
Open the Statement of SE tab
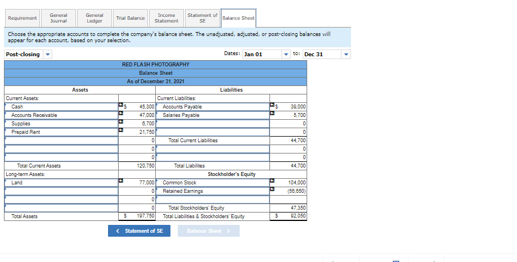(202, 18)
